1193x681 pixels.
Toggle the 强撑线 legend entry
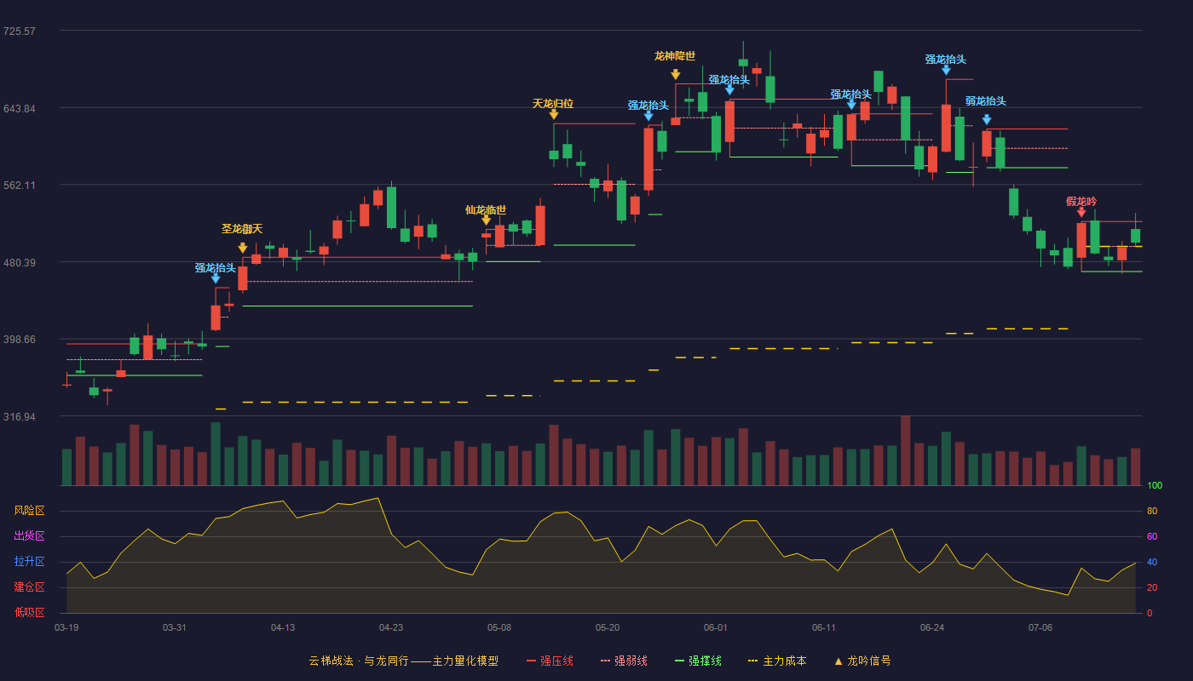tap(699, 661)
